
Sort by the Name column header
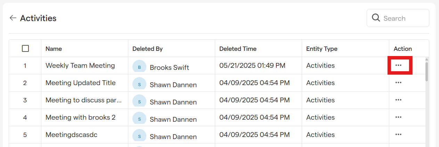[54, 49]
